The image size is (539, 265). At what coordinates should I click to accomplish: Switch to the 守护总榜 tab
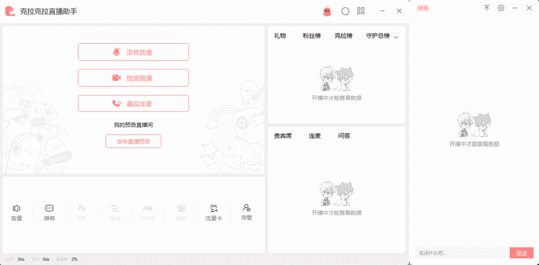378,36
